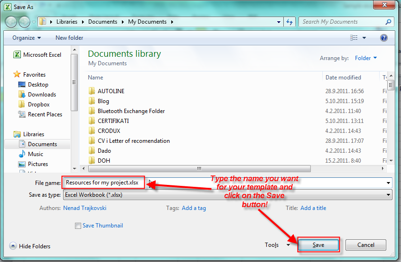
Task: Click the help question mark icon
Action: coord(384,38)
